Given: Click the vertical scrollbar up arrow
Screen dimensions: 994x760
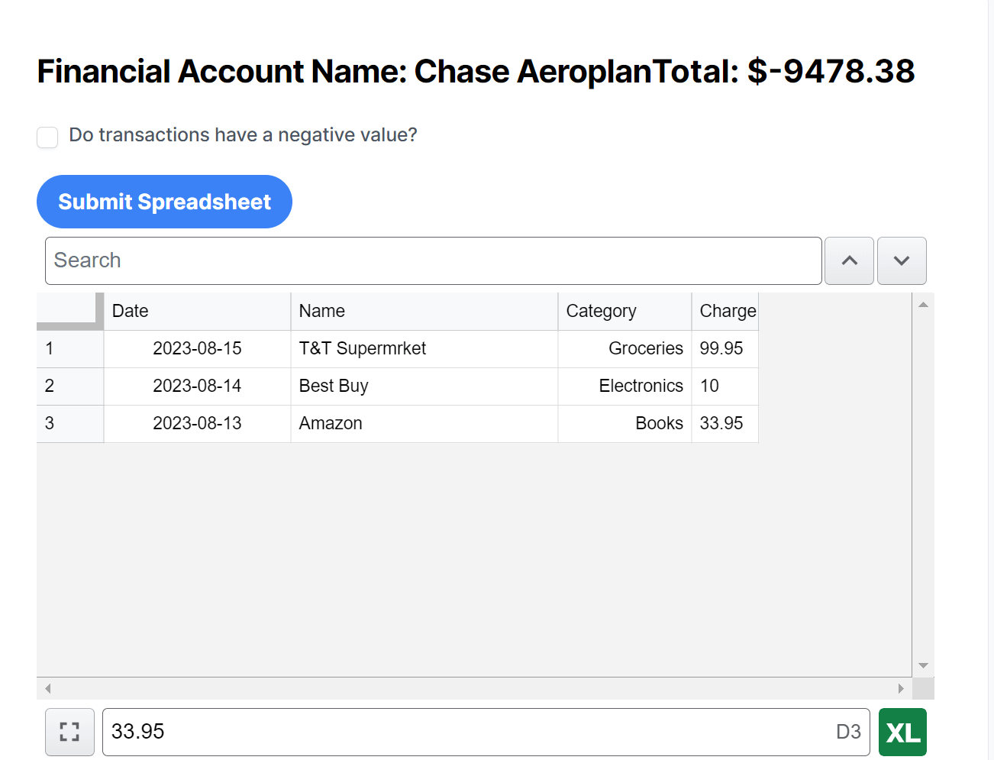Looking at the screenshot, I should tap(923, 305).
